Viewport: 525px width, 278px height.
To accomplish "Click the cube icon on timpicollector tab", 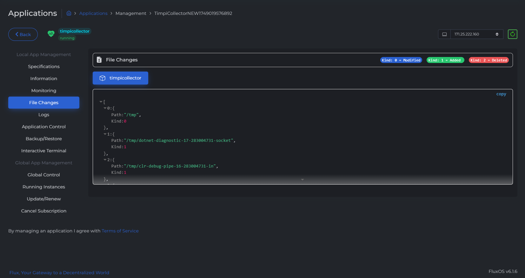I will point(102,78).
